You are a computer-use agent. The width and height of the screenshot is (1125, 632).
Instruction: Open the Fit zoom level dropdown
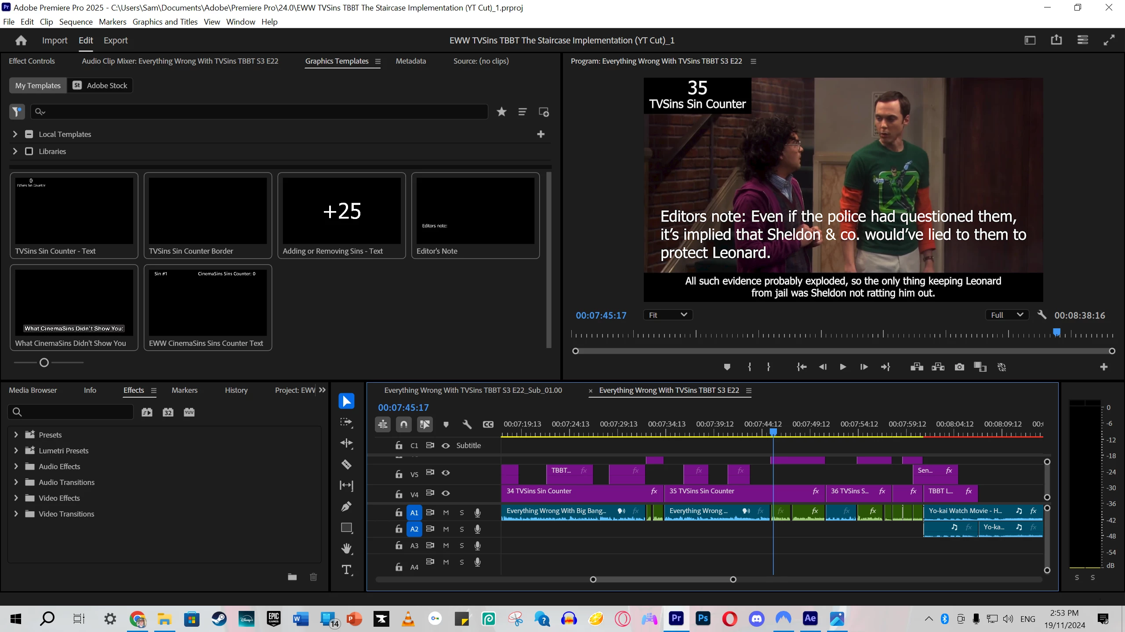coord(668,315)
